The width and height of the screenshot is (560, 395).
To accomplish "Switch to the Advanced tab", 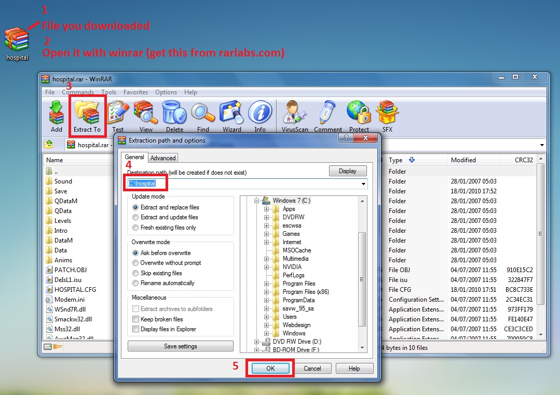I will (x=163, y=158).
